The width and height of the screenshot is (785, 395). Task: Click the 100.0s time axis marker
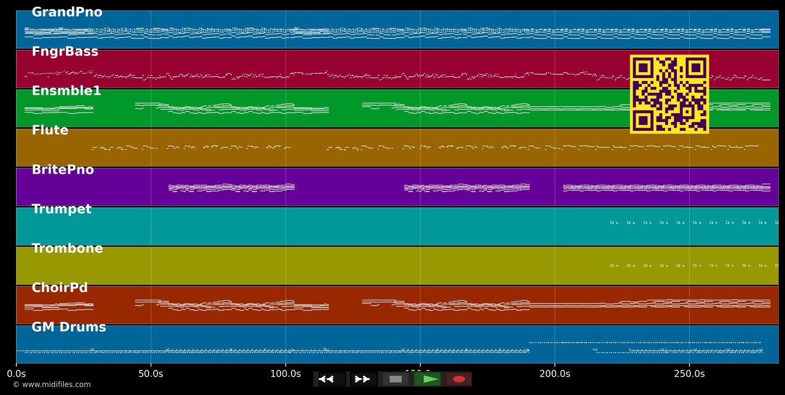coord(285,374)
